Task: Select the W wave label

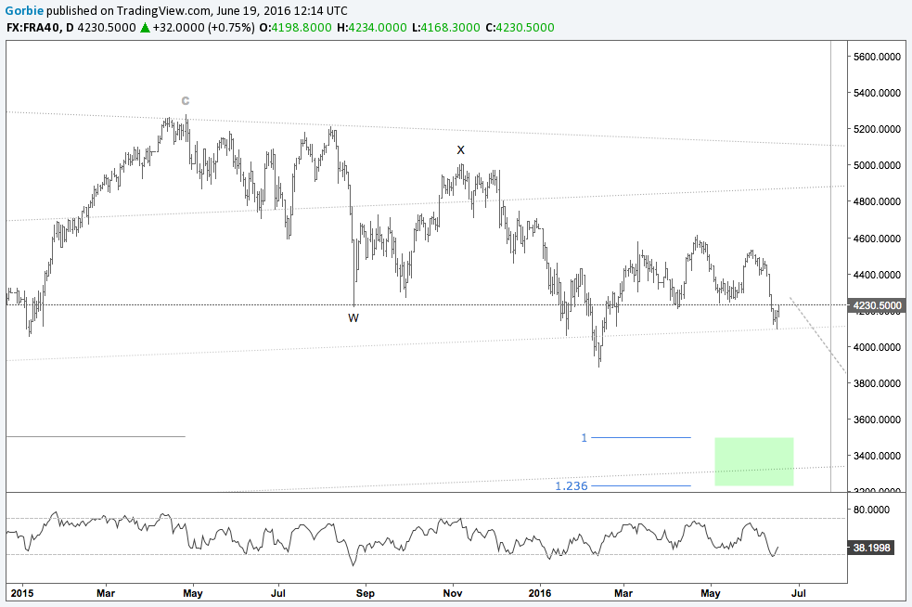Action: 353,317
